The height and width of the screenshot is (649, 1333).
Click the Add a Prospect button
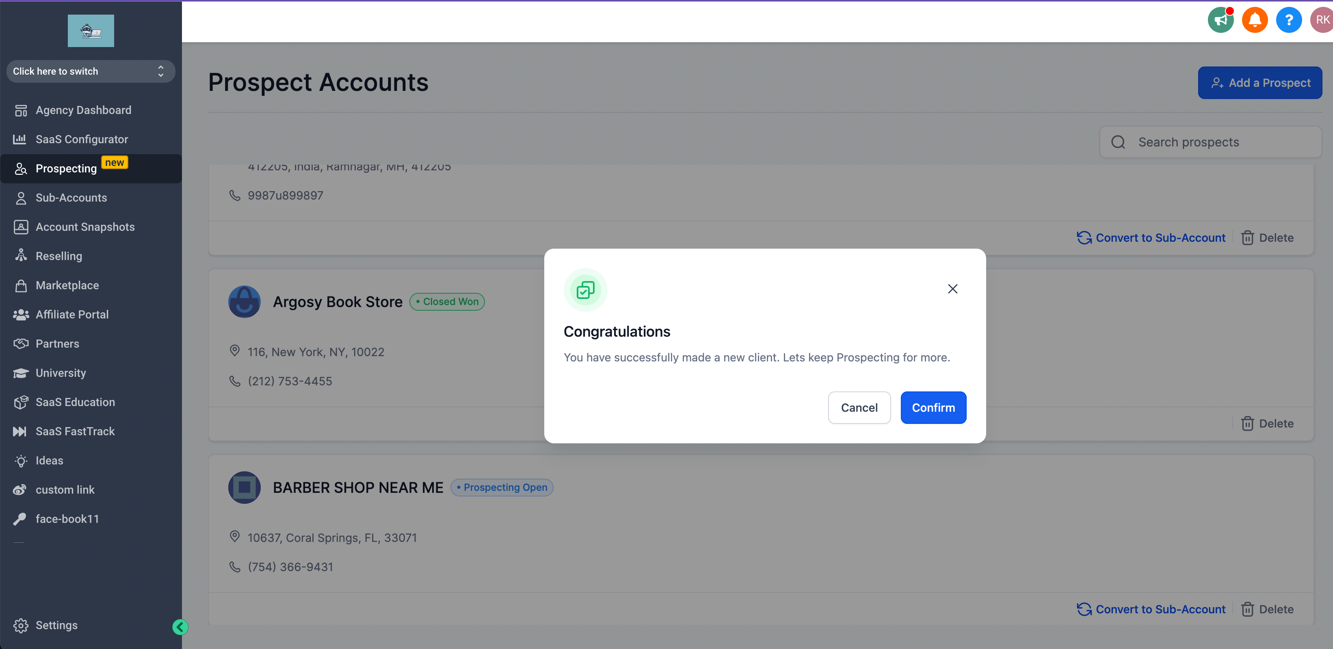pos(1260,83)
